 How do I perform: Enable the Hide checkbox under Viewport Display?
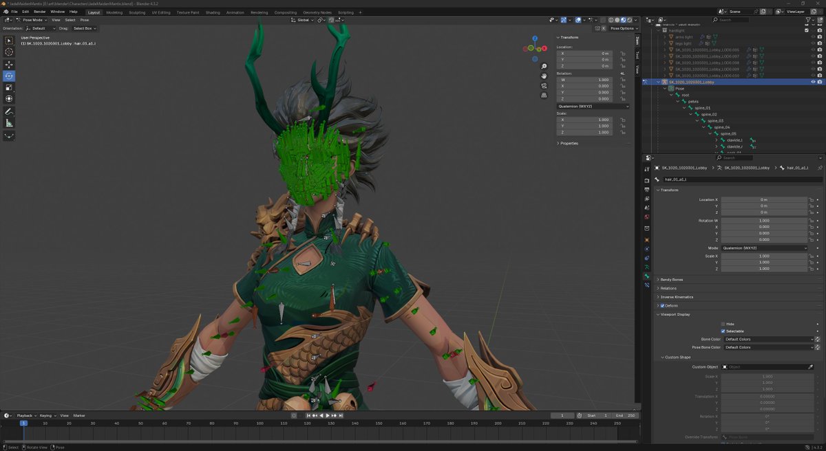[x=723, y=324]
